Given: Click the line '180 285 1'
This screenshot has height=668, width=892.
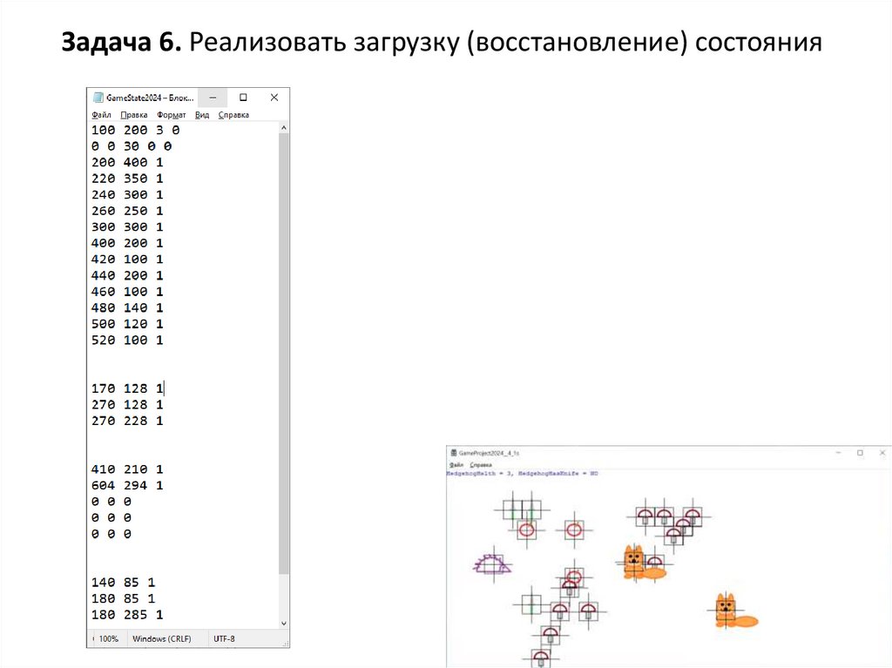Looking at the screenshot, I should point(127,615).
